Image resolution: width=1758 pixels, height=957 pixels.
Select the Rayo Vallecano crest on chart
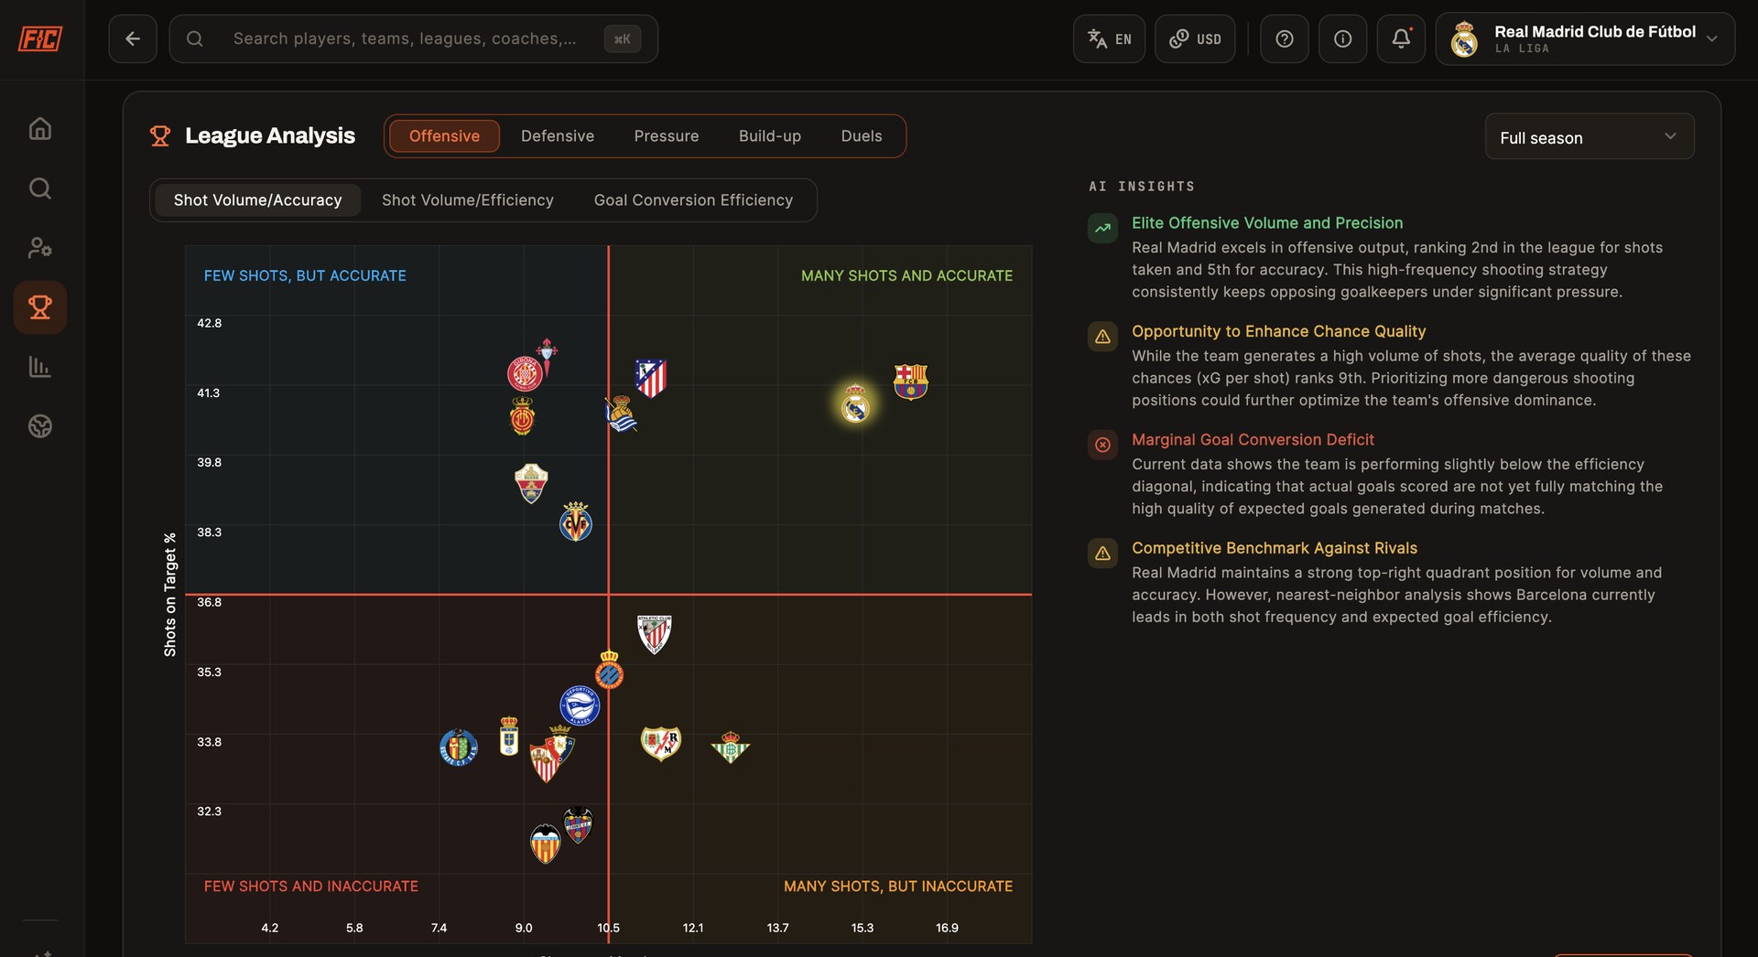pyautogui.click(x=661, y=743)
